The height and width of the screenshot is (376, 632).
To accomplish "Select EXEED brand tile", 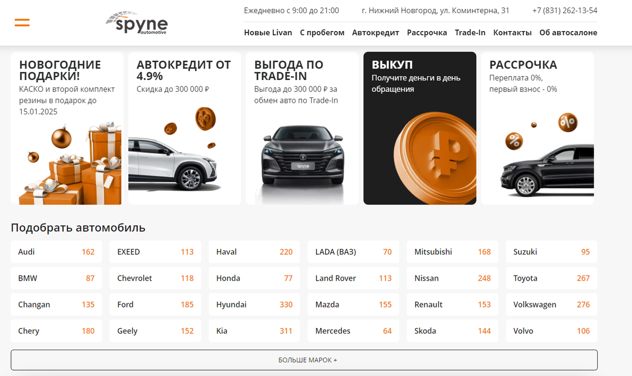I will pyautogui.click(x=155, y=252).
